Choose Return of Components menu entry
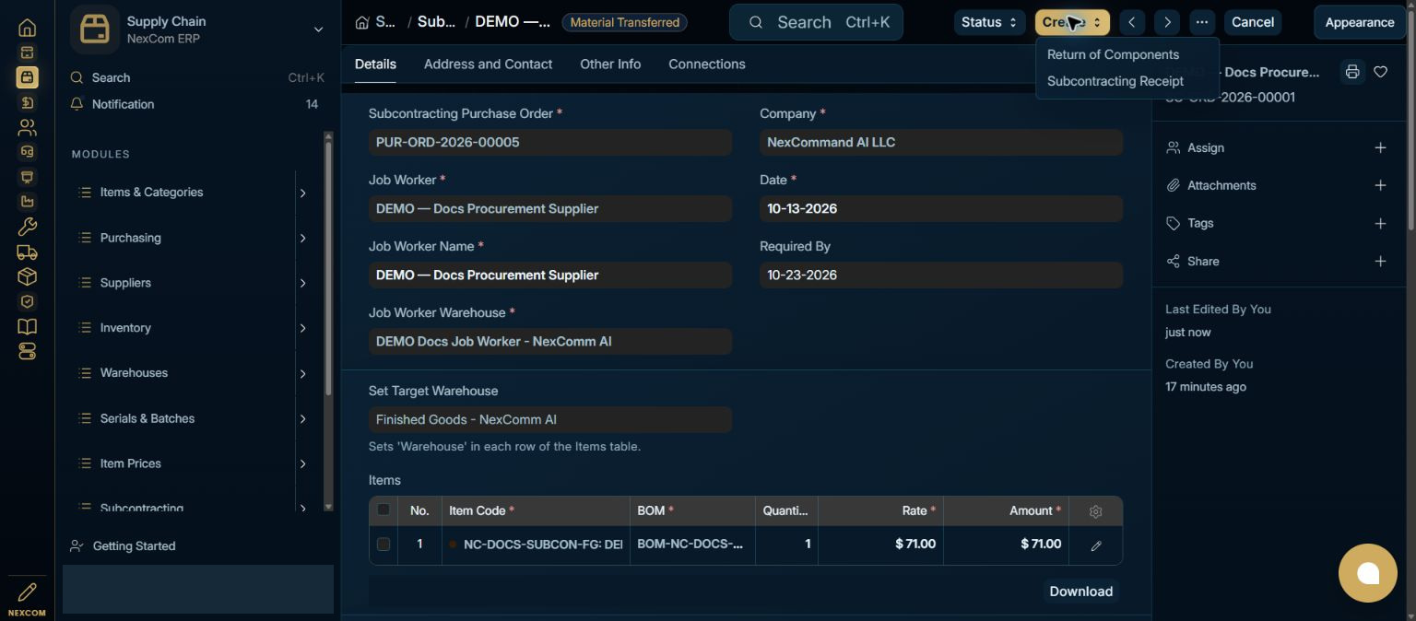The height and width of the screenshot is (621, 1416). 1113,54
